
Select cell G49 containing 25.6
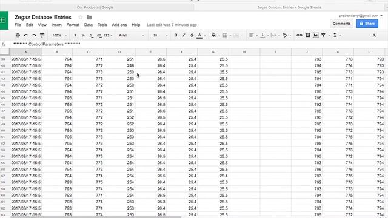tap(213, 124)
